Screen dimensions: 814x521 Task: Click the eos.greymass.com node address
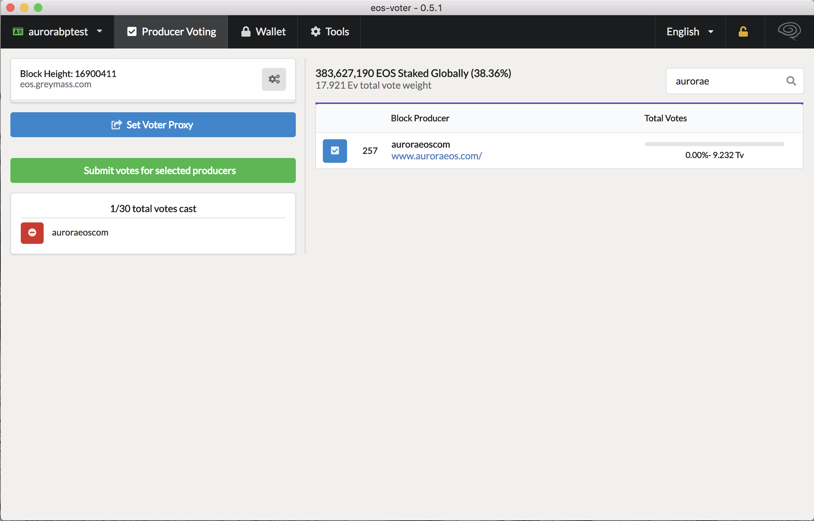coord(56,84)
